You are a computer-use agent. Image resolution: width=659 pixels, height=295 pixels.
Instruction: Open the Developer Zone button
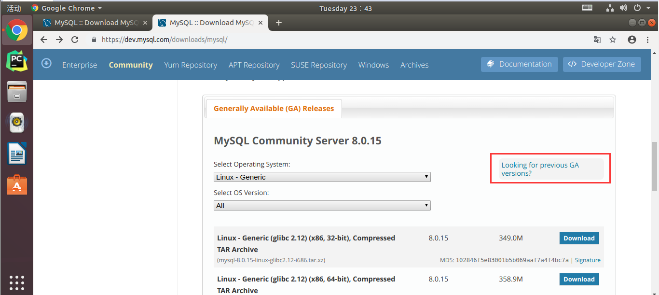tap(602, 64)
